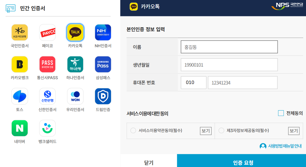Select the 제3자정보제공동의(필수) radio button
This screenshot has width=306, height=167.
tap(221, 130)
